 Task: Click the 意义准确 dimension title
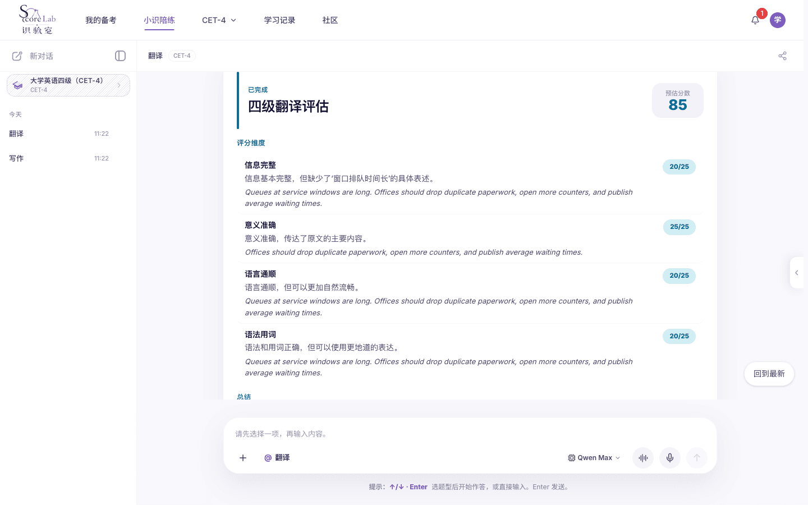pos(260,225)
